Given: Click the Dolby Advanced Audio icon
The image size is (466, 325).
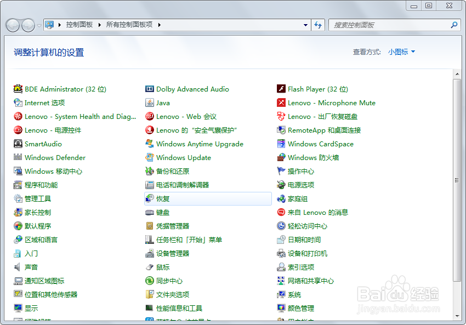Looking at the screenshot, I should click(150, 89).
